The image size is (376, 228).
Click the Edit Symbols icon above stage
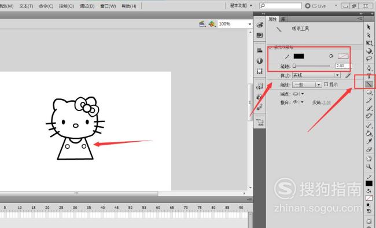pyautogui.click(x=212, y=24)
